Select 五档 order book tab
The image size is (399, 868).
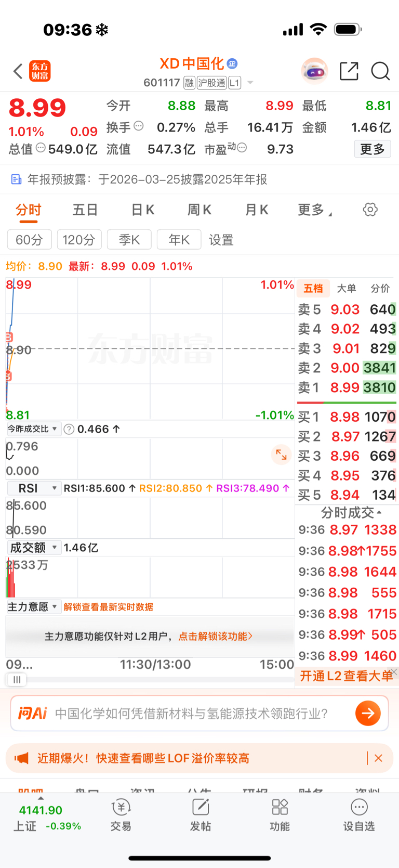tap(313, 289)
